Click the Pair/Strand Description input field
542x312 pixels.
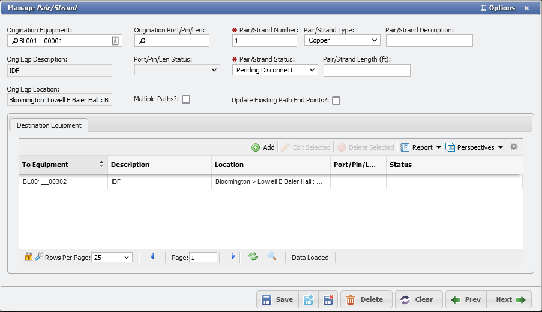tap(429, 40)
